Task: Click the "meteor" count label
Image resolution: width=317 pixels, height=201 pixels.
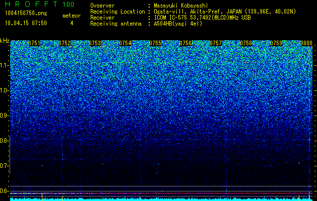Action: (72, 16)
